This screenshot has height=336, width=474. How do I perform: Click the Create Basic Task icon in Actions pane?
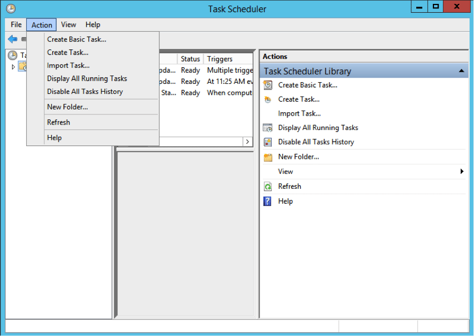tap(268, 85)
